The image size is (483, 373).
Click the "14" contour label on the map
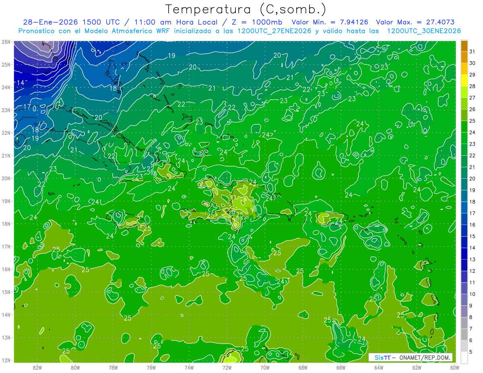21,83
